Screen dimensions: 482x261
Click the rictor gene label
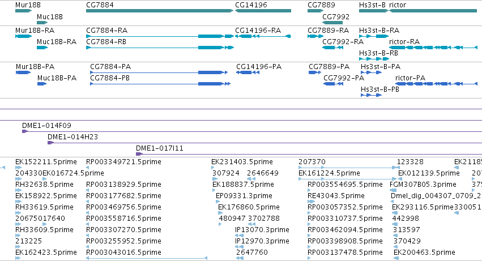[x=398, y=5]
